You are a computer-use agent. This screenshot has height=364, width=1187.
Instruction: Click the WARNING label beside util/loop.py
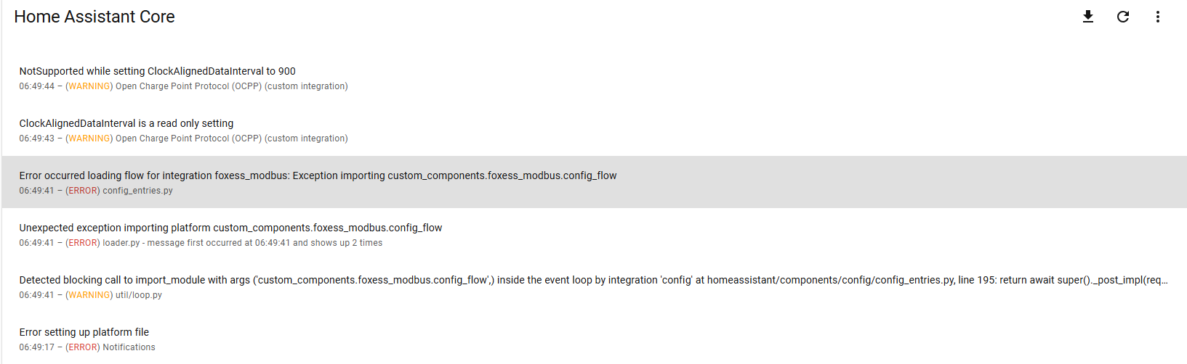point(89,295)
